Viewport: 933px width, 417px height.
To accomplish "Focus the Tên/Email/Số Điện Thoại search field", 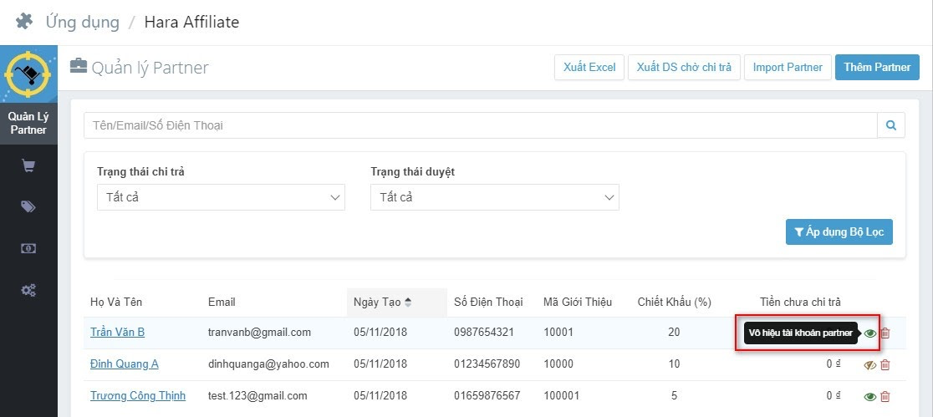I will [480, 125].
